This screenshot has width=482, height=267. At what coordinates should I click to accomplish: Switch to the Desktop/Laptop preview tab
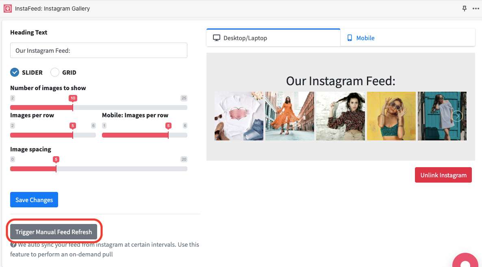[x=273, y=38]
